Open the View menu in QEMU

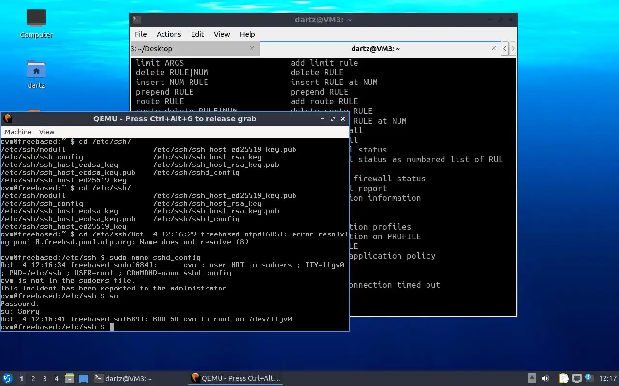coord(46,132)
